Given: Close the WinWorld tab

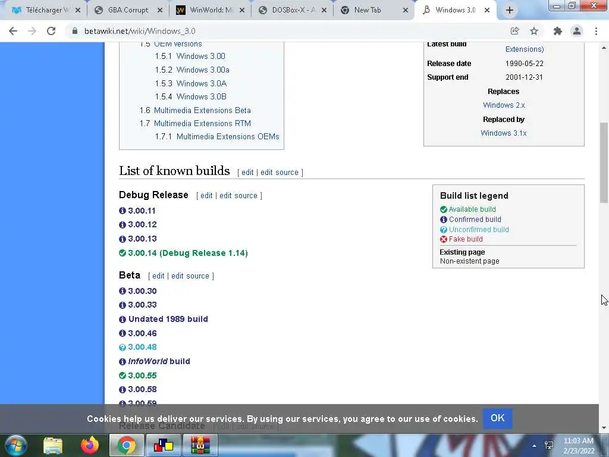Looking at the screenshot, I should pos(242,11).
